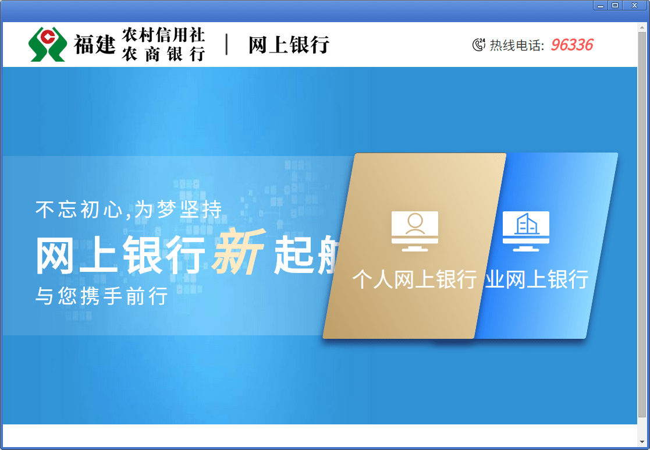Click the 24-hour hotline phone icon
The height and width of the screenshot is (450, 650).
tap(479, 45)
